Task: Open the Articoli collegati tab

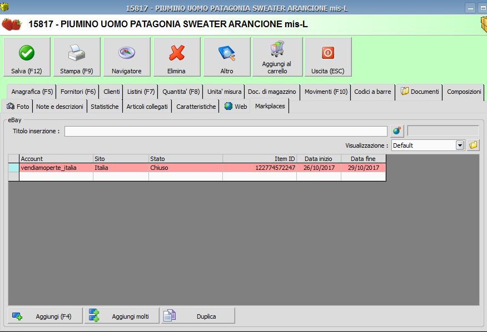Action: 147,107
